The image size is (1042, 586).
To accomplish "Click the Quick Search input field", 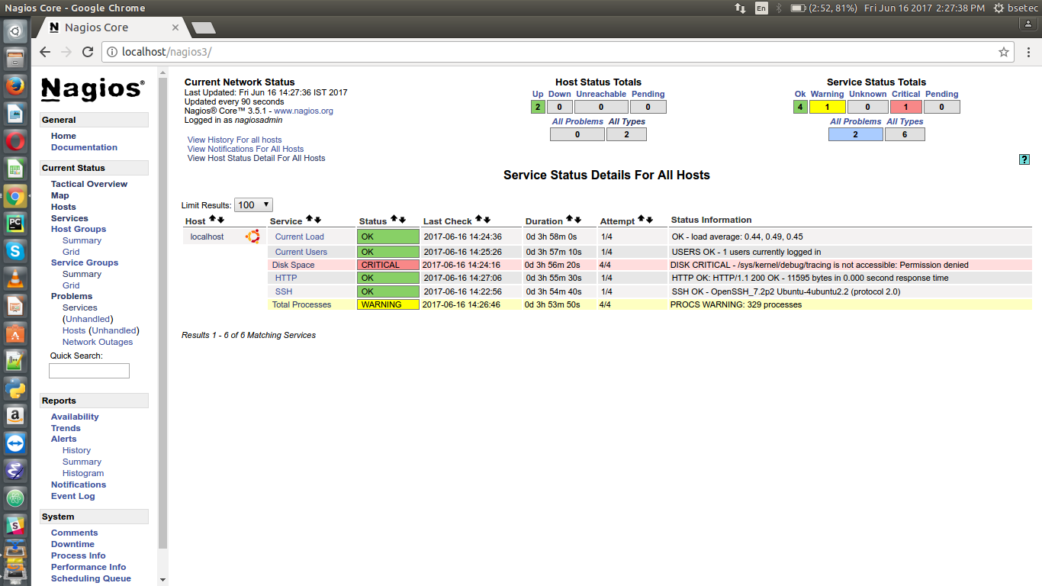I will (89, 371).
